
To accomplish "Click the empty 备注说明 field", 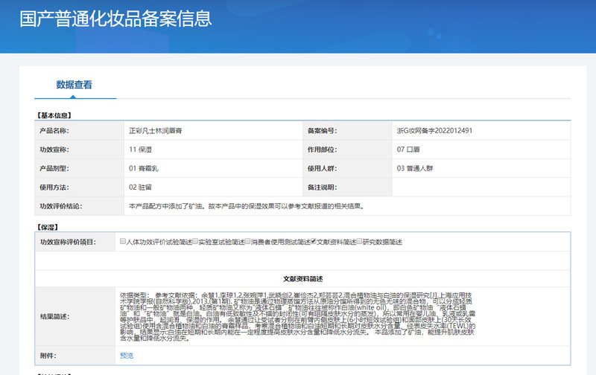I will (481, 187).
